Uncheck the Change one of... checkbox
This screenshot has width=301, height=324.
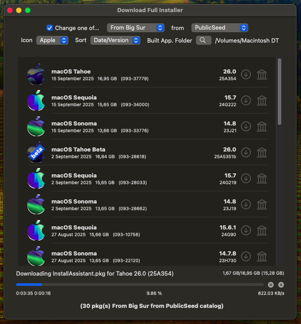(x=50, y=28)
